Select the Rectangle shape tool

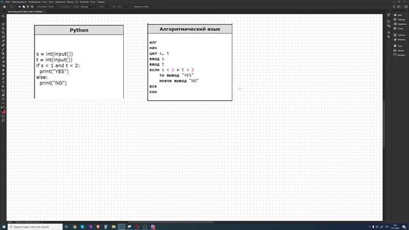pyautogui.click(x=3, y=91)
